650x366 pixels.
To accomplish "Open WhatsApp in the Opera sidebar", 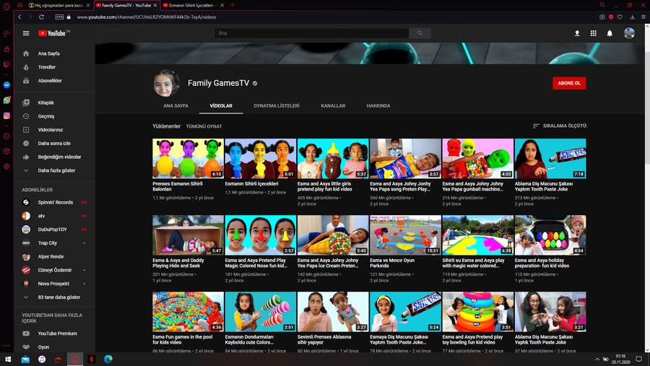I will (6, 100).
